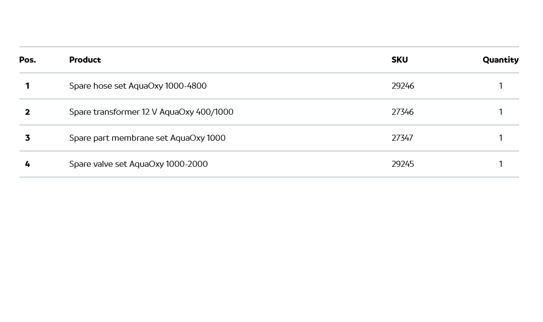Click the Quantity column header
The image size is (543, 322).
pos(500,60)
